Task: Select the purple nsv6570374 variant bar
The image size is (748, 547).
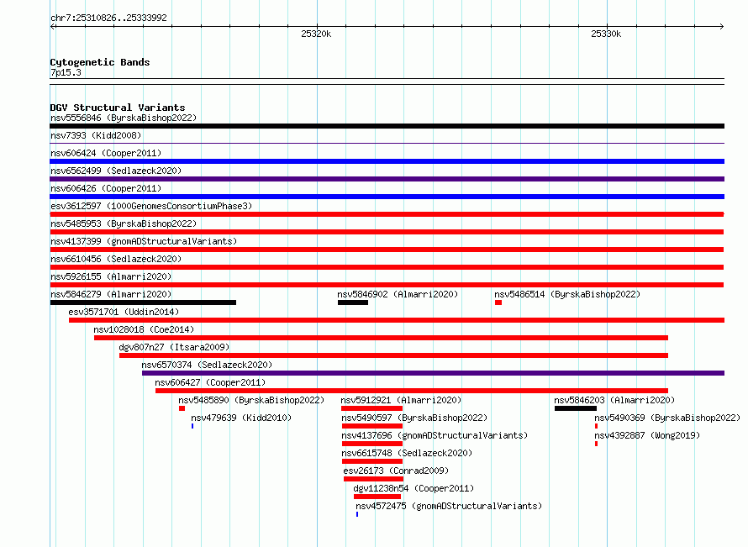Action: (x=433, y=373)
